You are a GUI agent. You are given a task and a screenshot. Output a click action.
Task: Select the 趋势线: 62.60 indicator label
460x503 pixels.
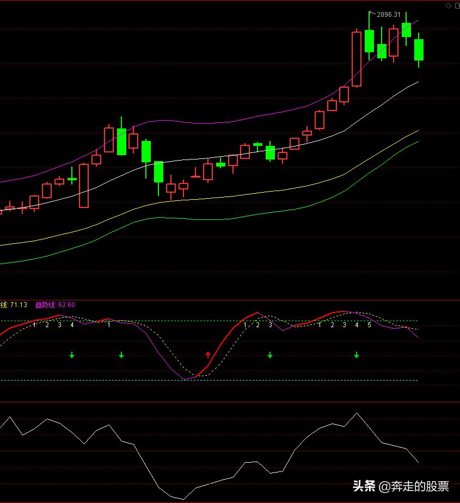55,305
